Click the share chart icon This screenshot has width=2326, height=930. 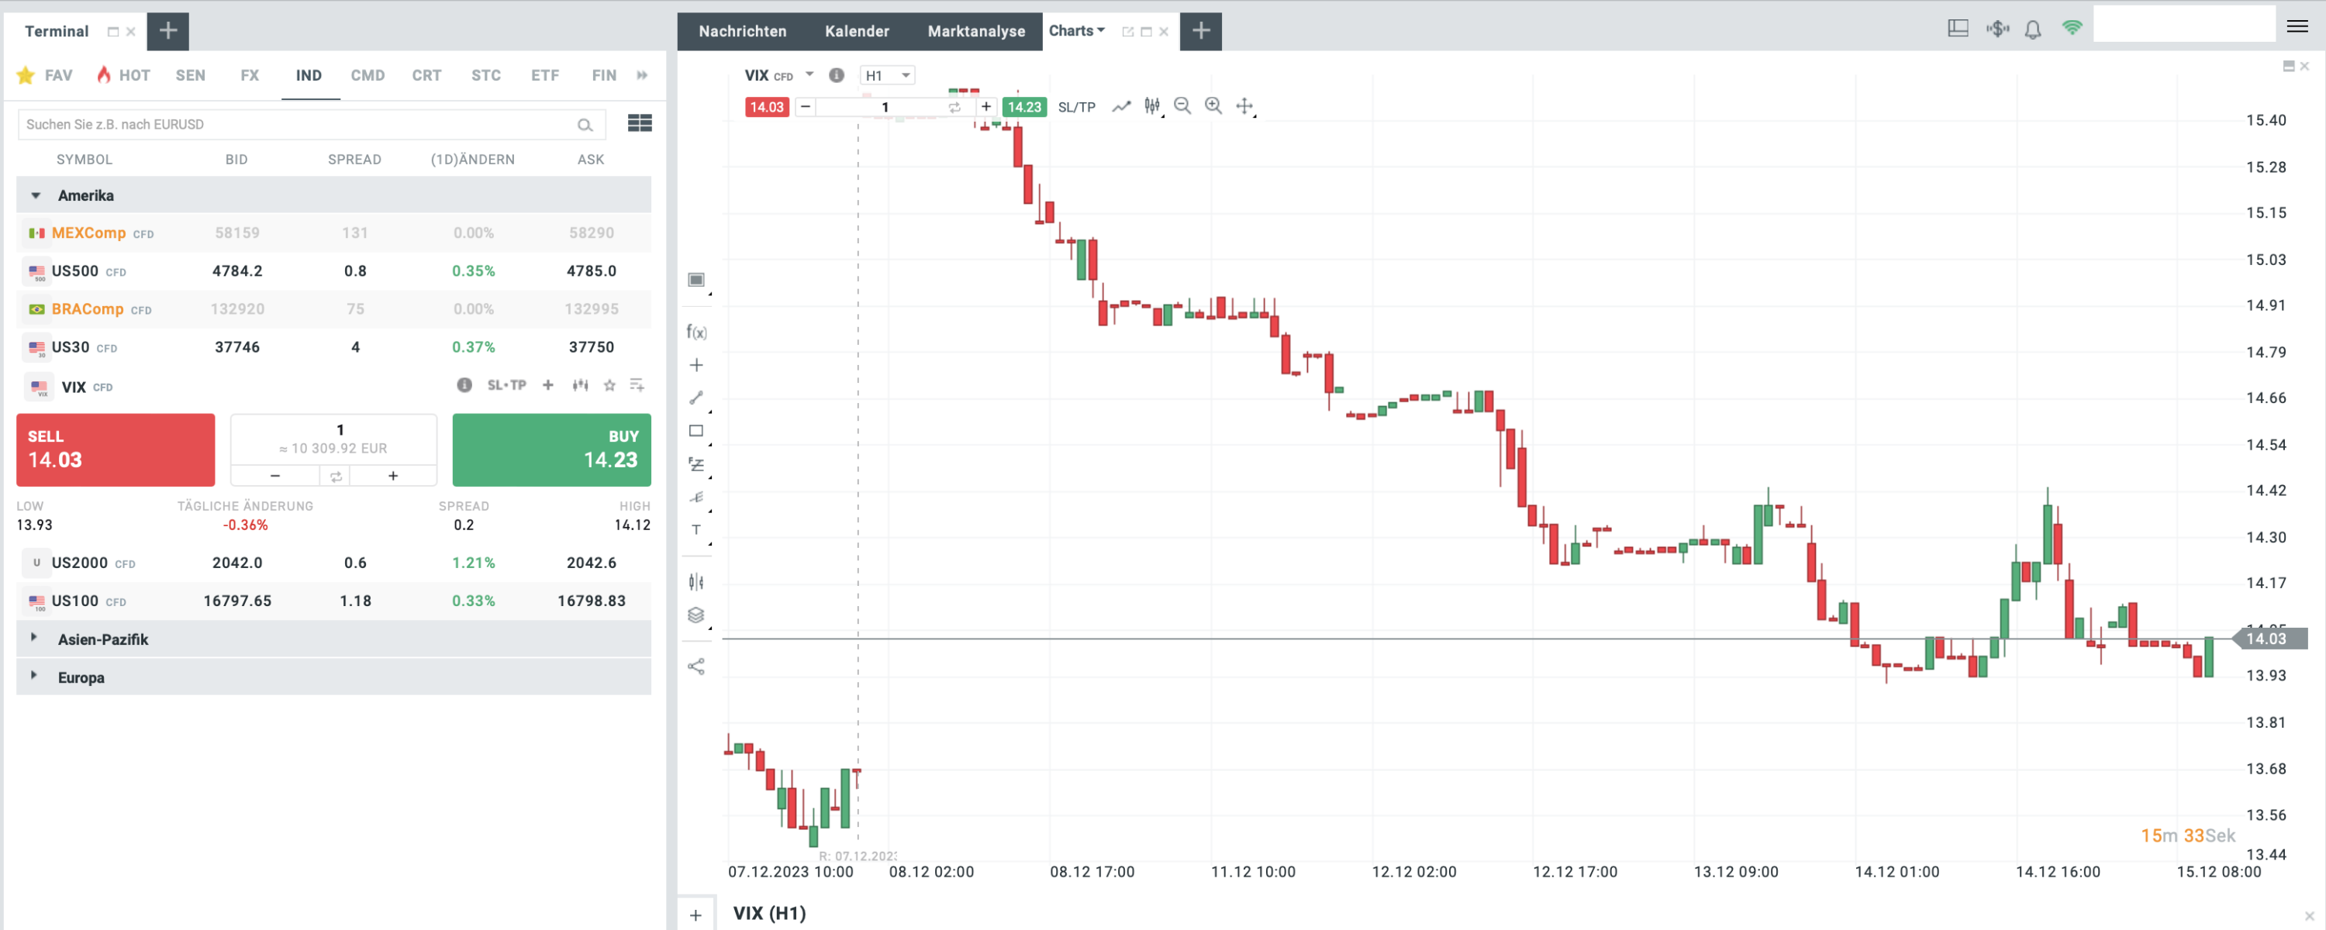coord(696,666)
